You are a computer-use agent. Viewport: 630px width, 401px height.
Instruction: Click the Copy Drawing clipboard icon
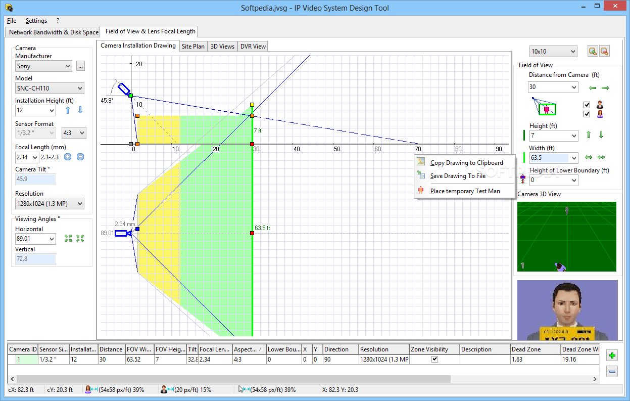click(421, 162)
